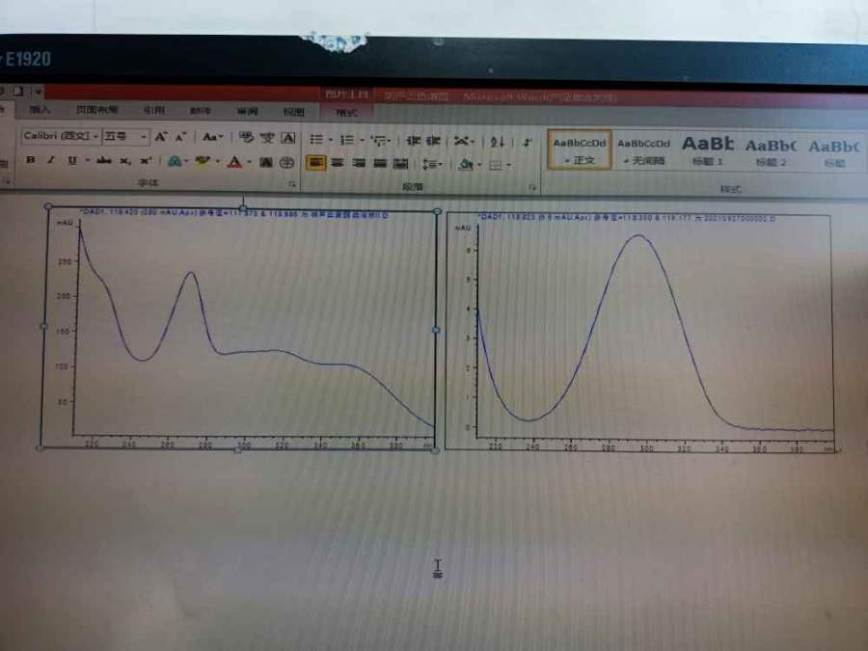Switch to the 邮件 tab
Viewport: 868px width, 651px height.
click(201, 111)
